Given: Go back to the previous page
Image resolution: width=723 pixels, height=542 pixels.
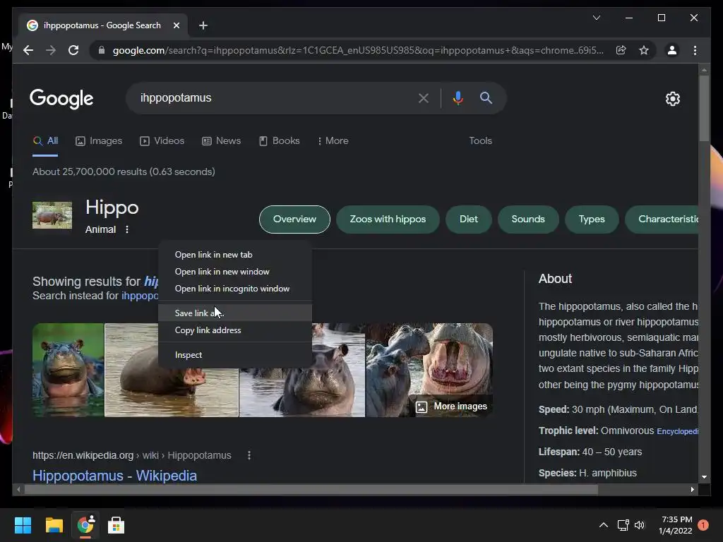Looking at the screenshot, I should click(28, 50).
